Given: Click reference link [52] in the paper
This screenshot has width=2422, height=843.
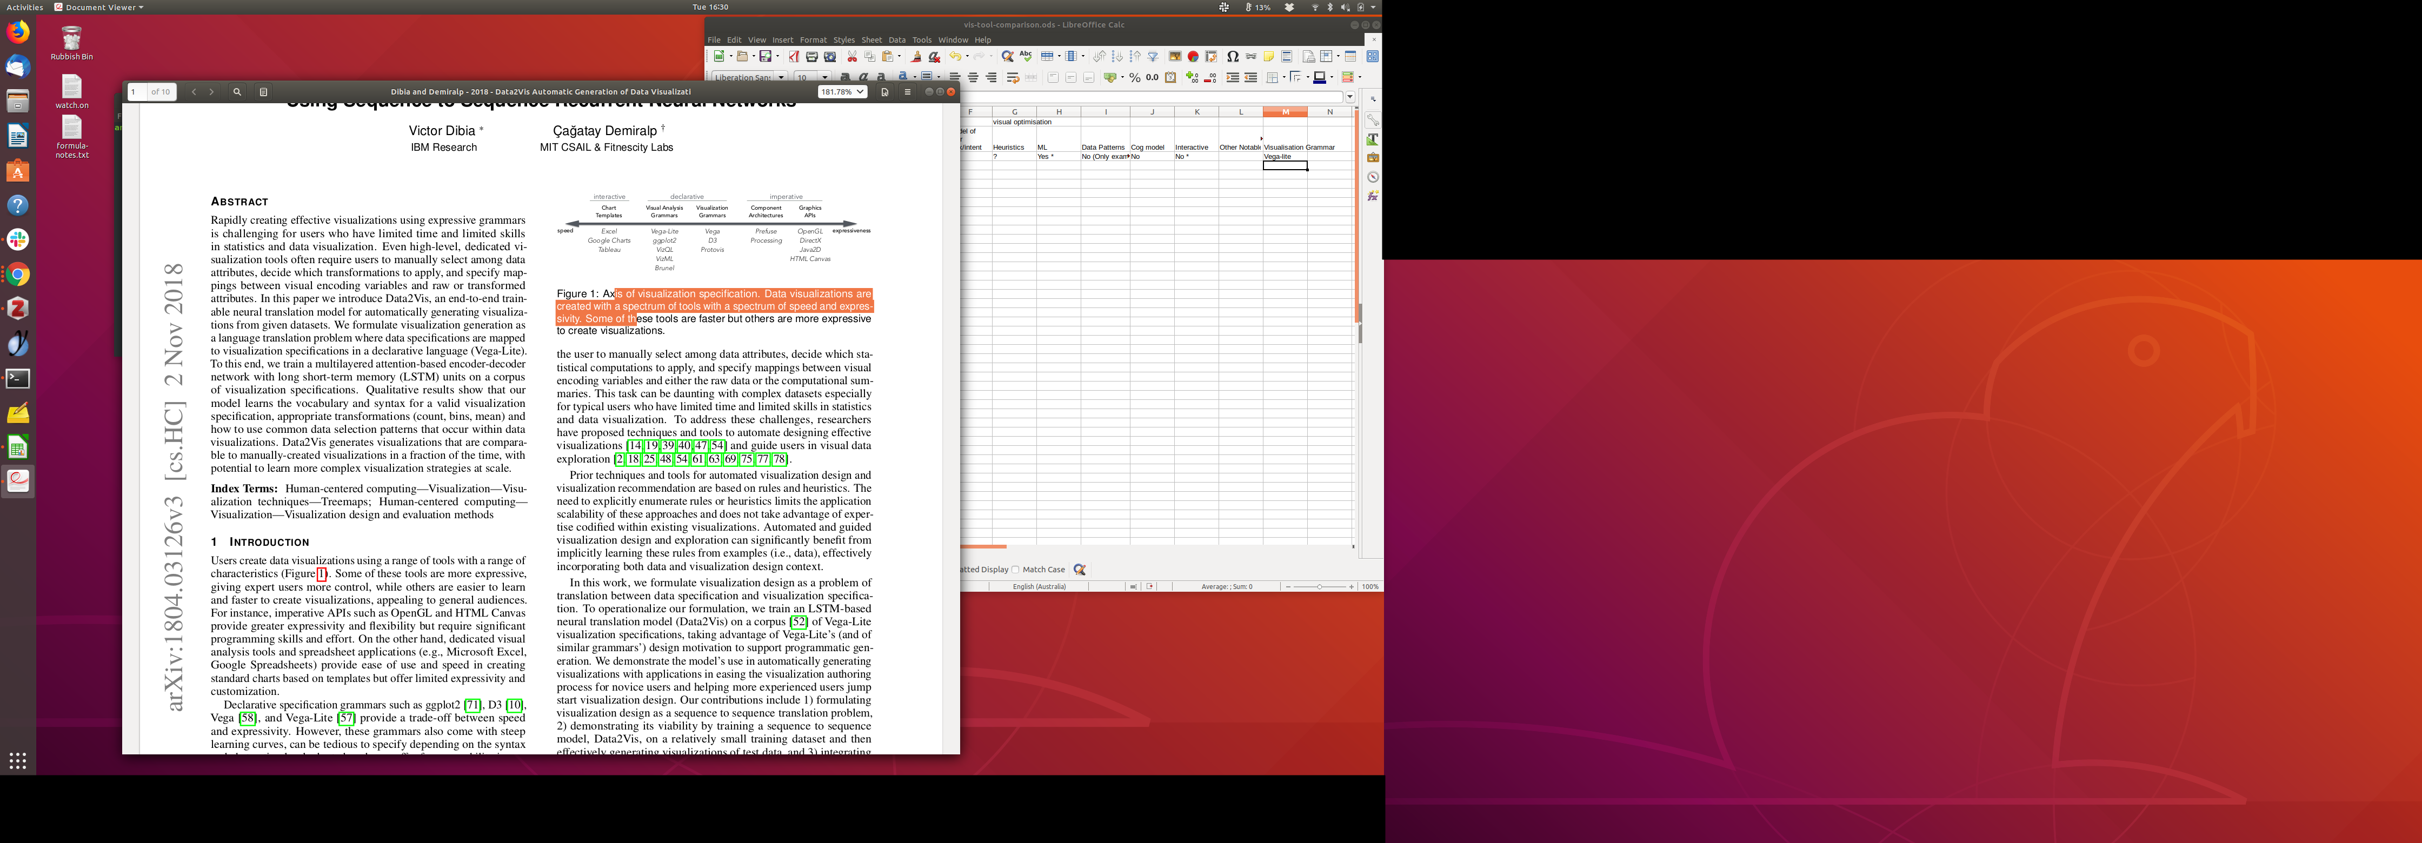Looking at the screenshot, I should [799, 621].
